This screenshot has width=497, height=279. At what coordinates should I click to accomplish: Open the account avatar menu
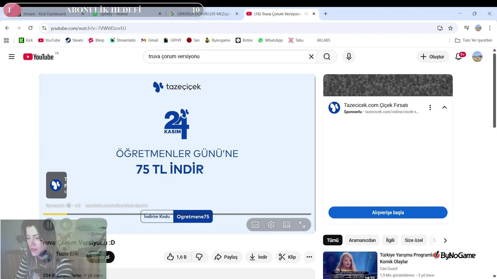tap(477, 57)
